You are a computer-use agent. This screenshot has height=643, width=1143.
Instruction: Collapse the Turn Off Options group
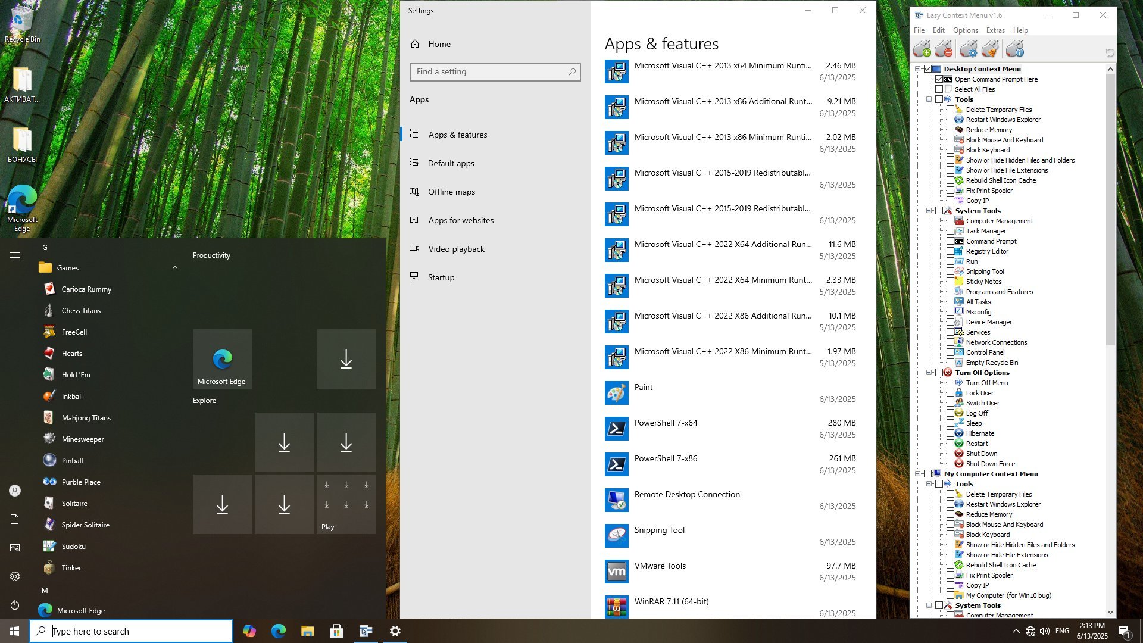[929, 373]
